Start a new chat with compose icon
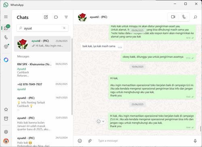This screenshot has width=202, height=147. pos(46,17)
